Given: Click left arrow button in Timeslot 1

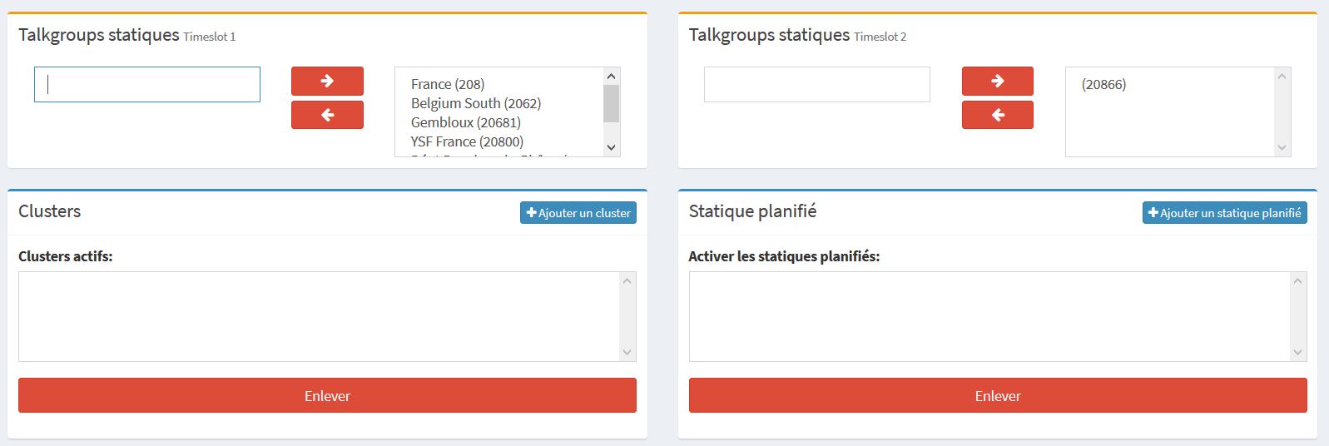Looking at the screenshot, I should [327, 115].
